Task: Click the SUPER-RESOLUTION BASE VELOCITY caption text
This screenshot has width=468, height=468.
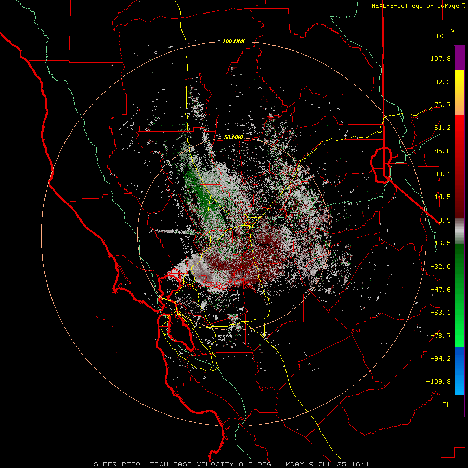Action: coord(164,464)
